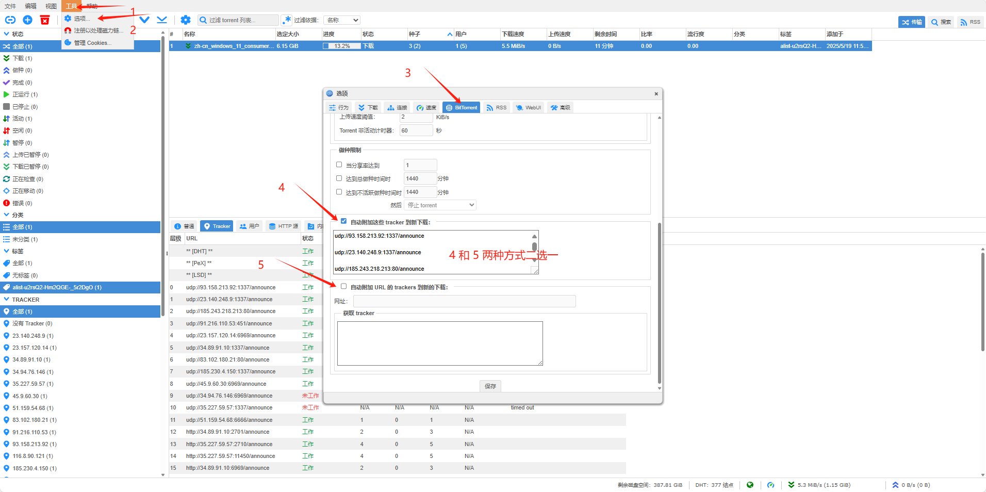
Task: Select the 正在检查 (0) status filter
Action: pos(80,179)
